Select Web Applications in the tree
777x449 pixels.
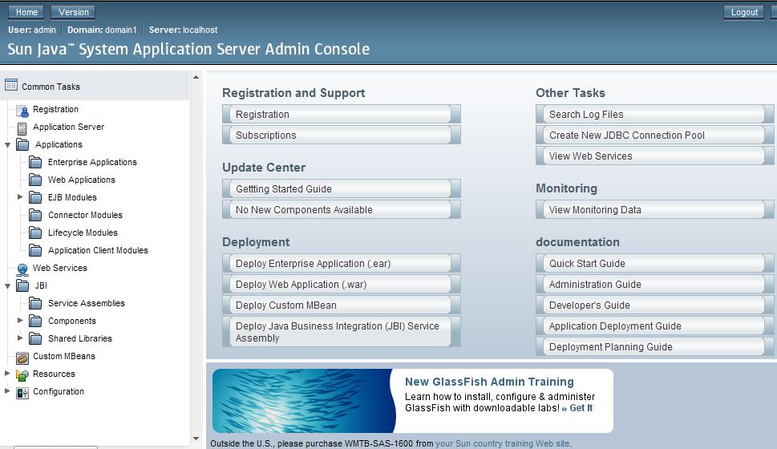[x=81, y=180]
